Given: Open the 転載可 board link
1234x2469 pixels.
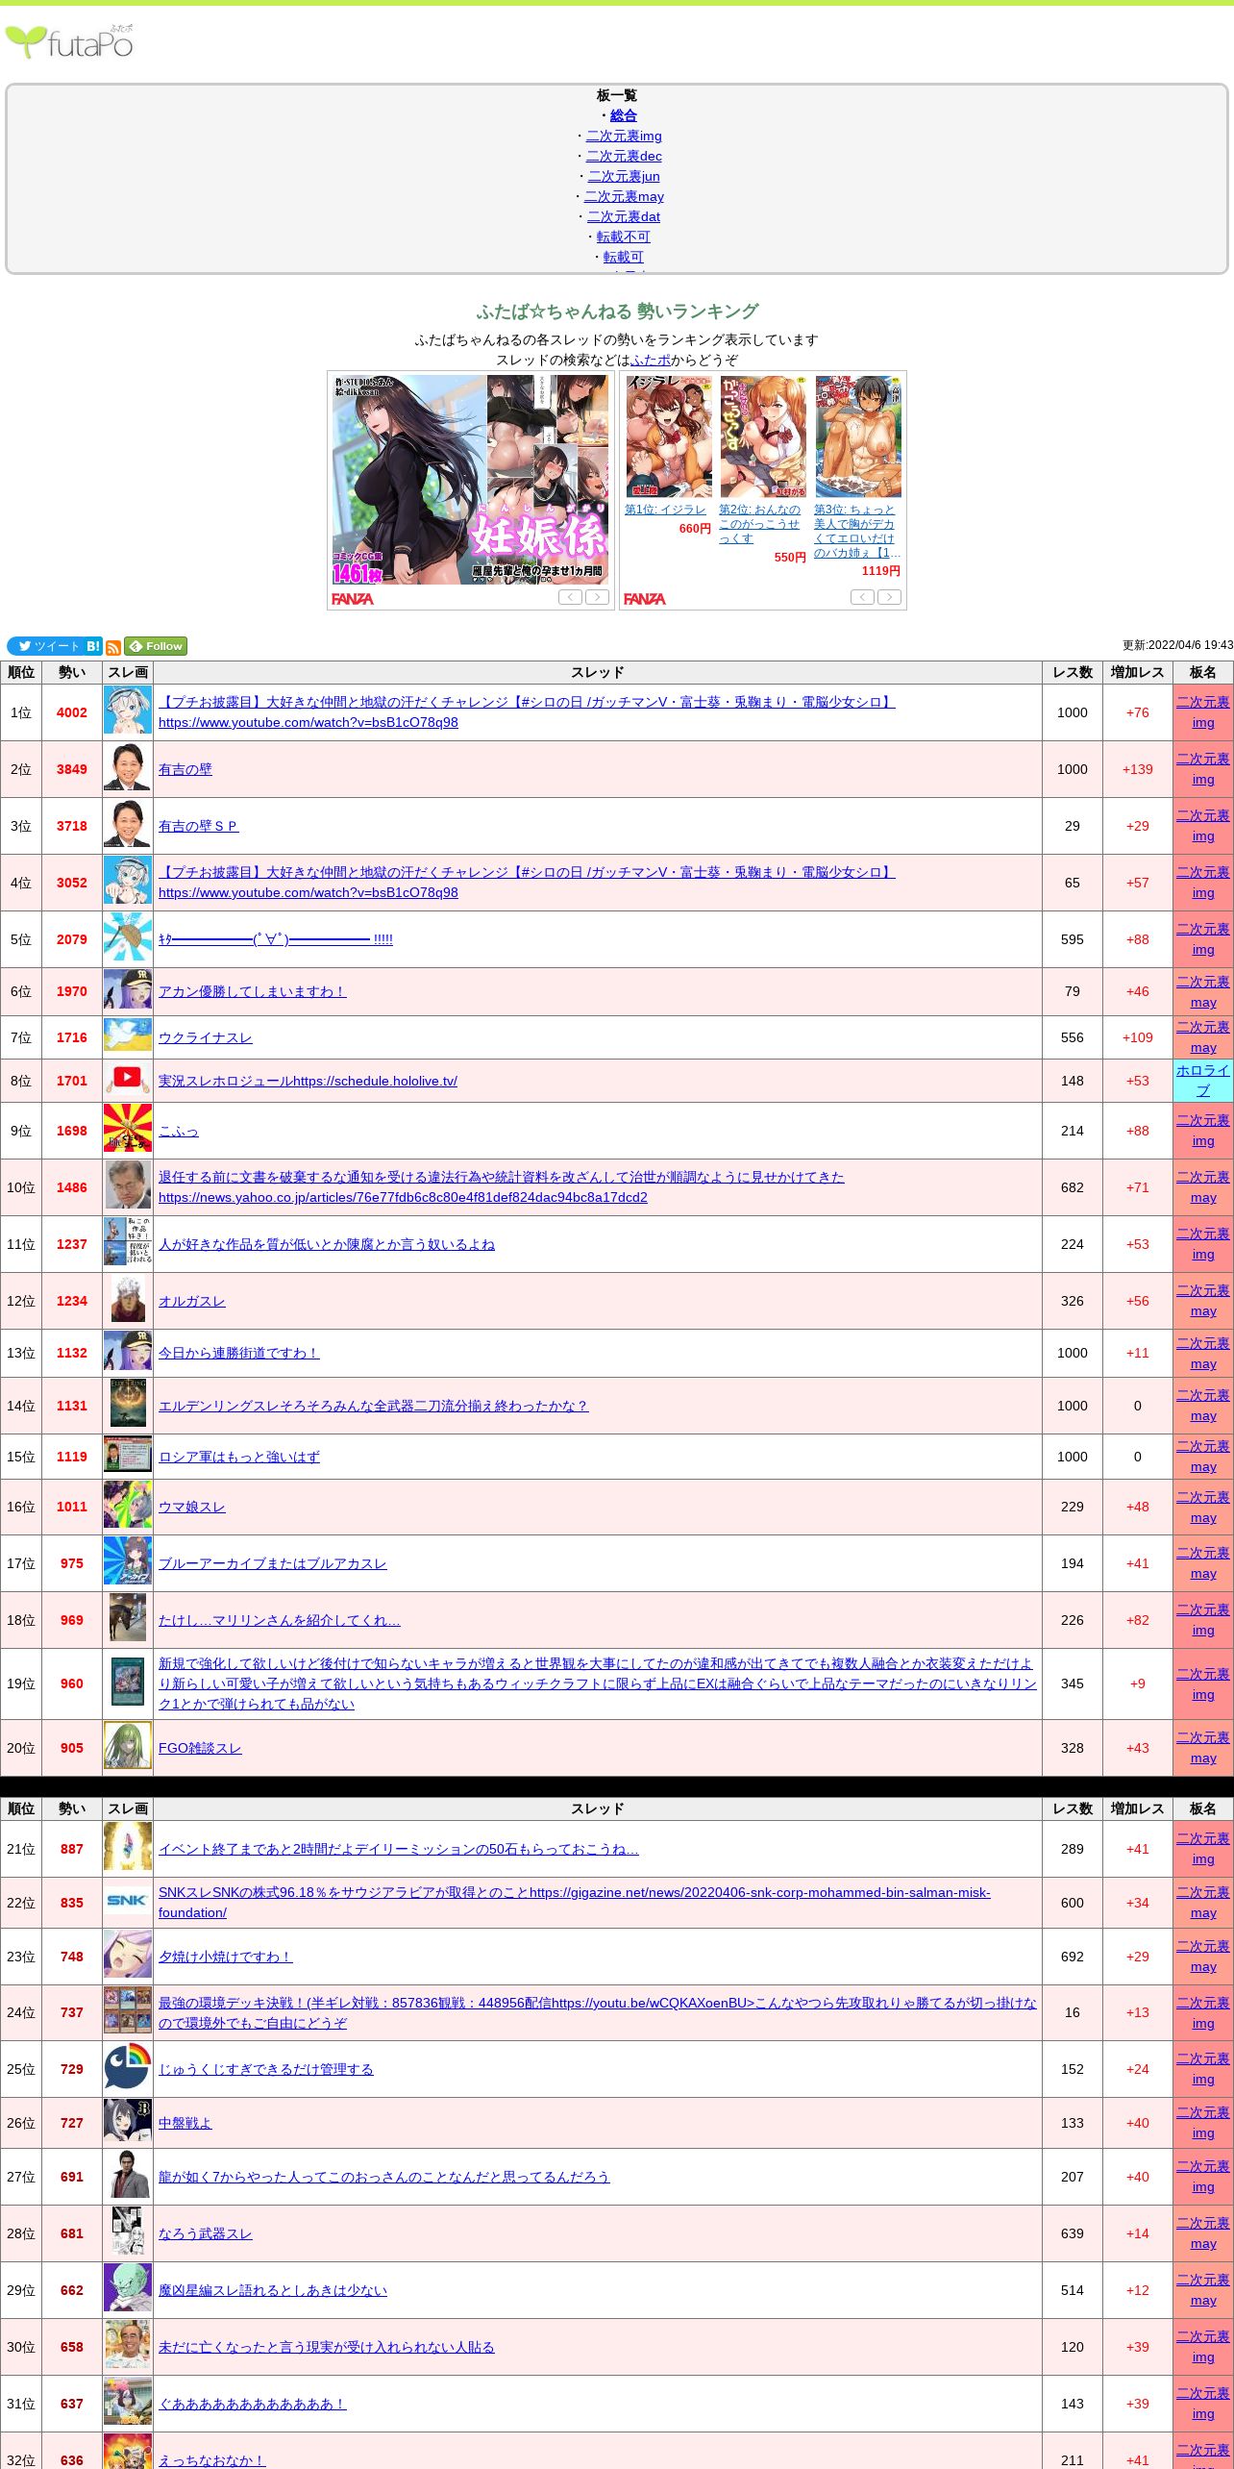Looking at the screenshot, I should pyautogui.click(x=624, y=257).
